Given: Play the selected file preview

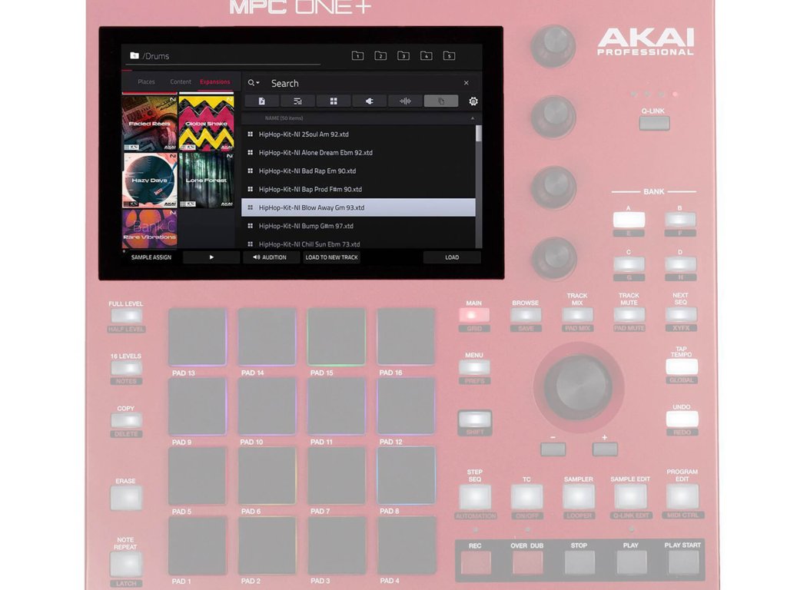Looking at the screenshot, I should point(211,257).
